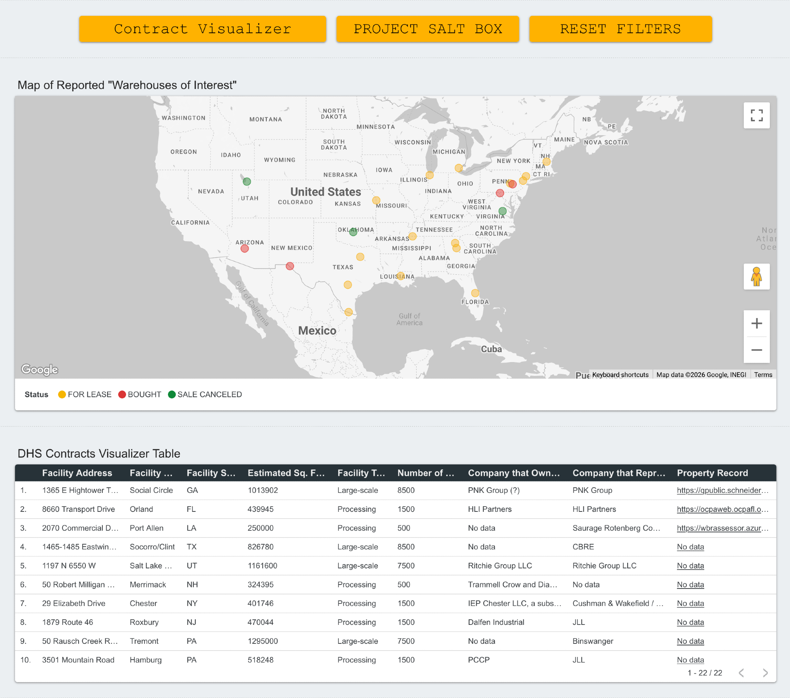Click the Google logo on map
Image resolution: width=790 pixels, height=698 pixels.
click(40, 370)
